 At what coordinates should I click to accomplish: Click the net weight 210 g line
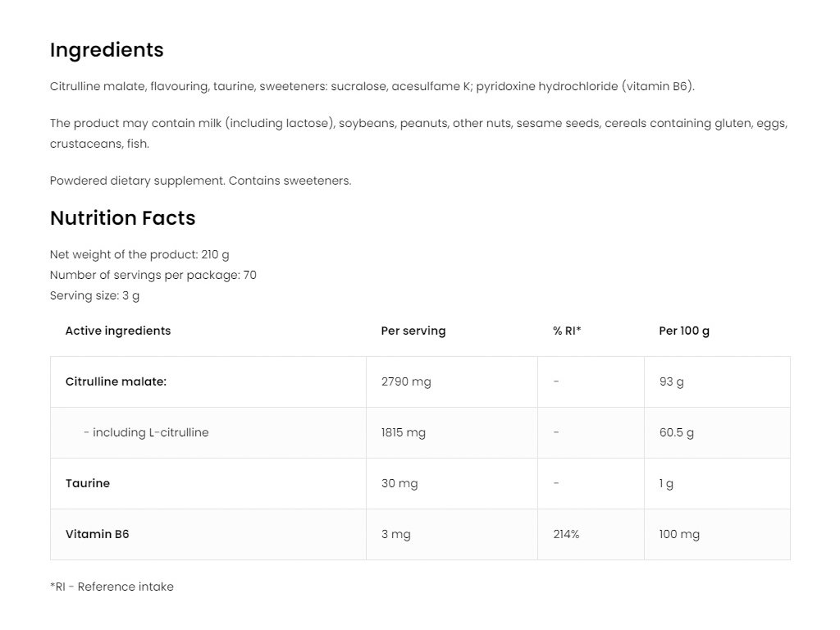tap(139, 254)
